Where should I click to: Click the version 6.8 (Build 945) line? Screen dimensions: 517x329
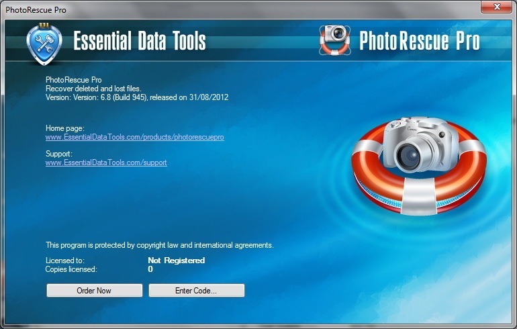click(137, 97)
